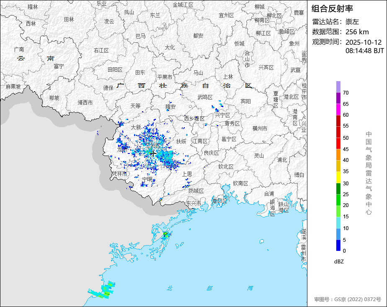Click the radar echo cluster at bottom-left coast
387x307 pixels.
103,290
